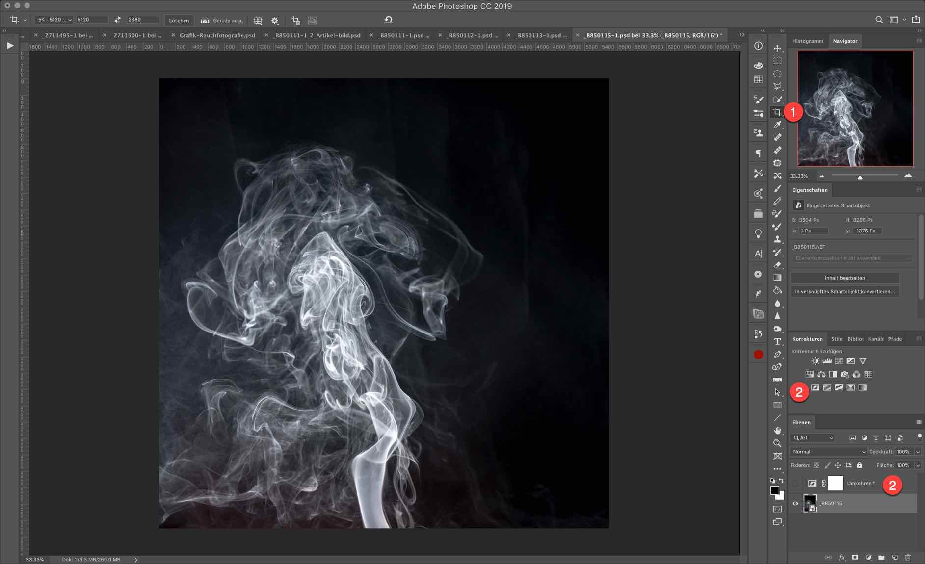The image size is (925, 564).
Task: Open the Fläche fill dropdown arrow
Action: pyautogui.click(x=918, y=465)
